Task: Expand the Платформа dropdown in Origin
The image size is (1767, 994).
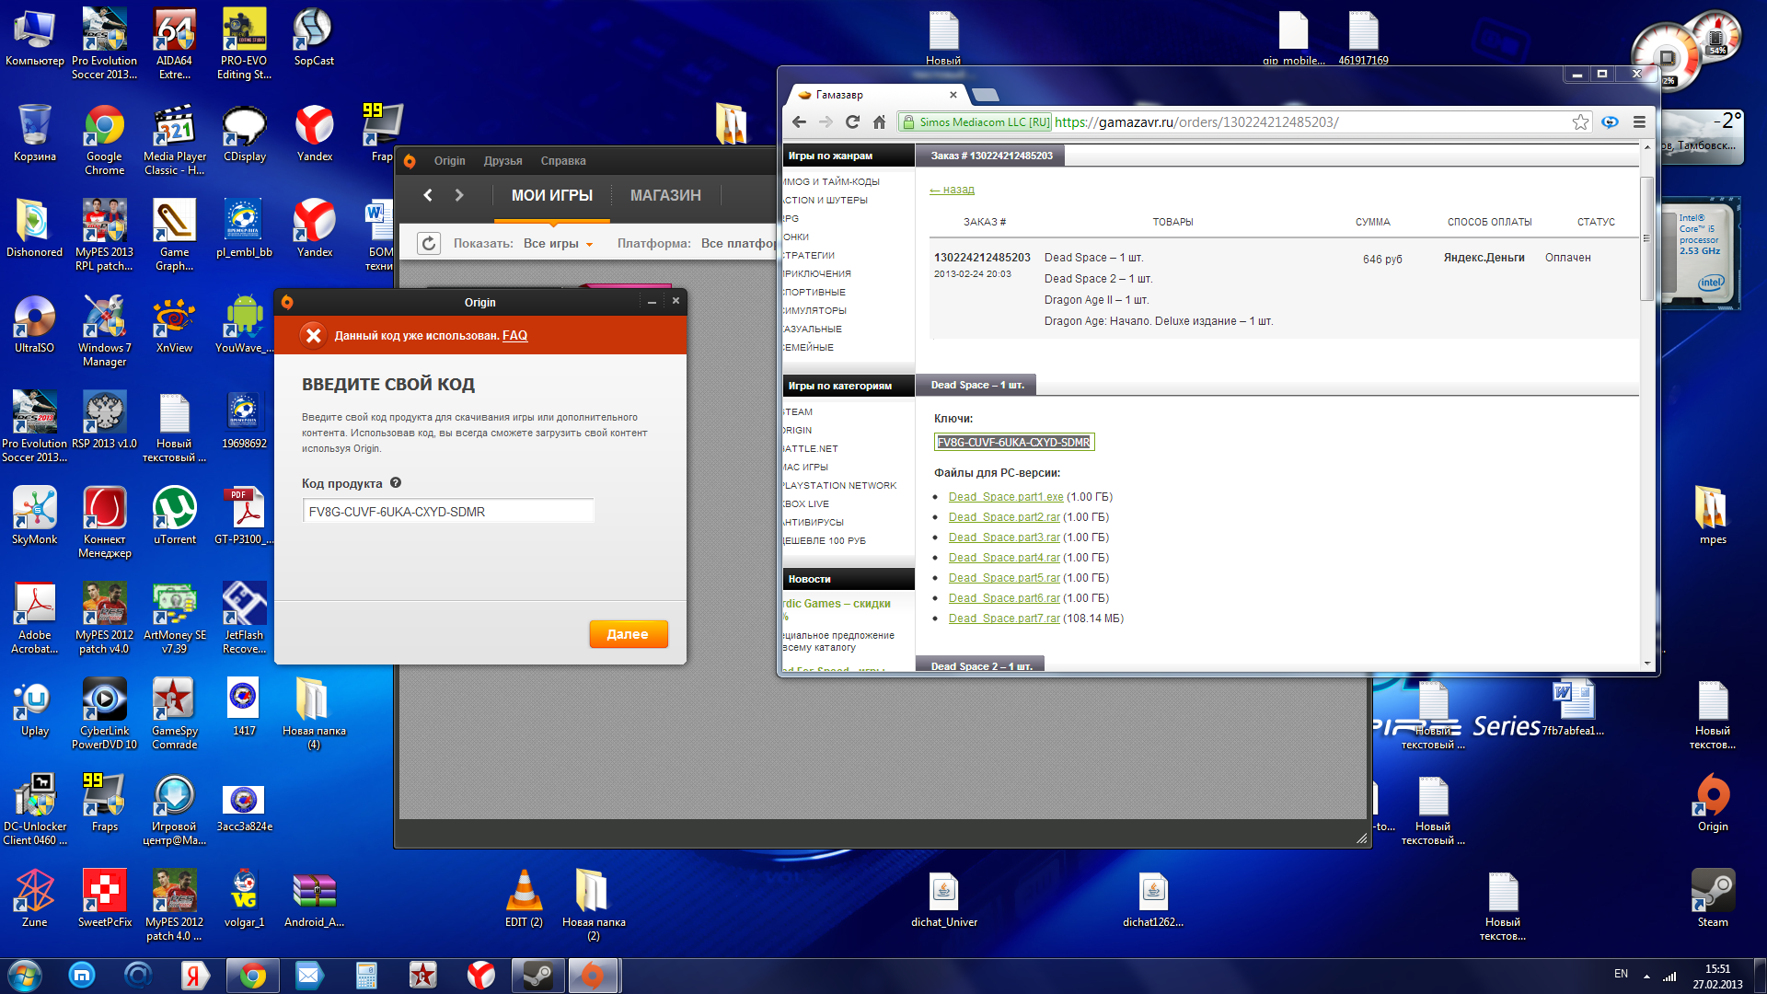Action: coord(738,244)
